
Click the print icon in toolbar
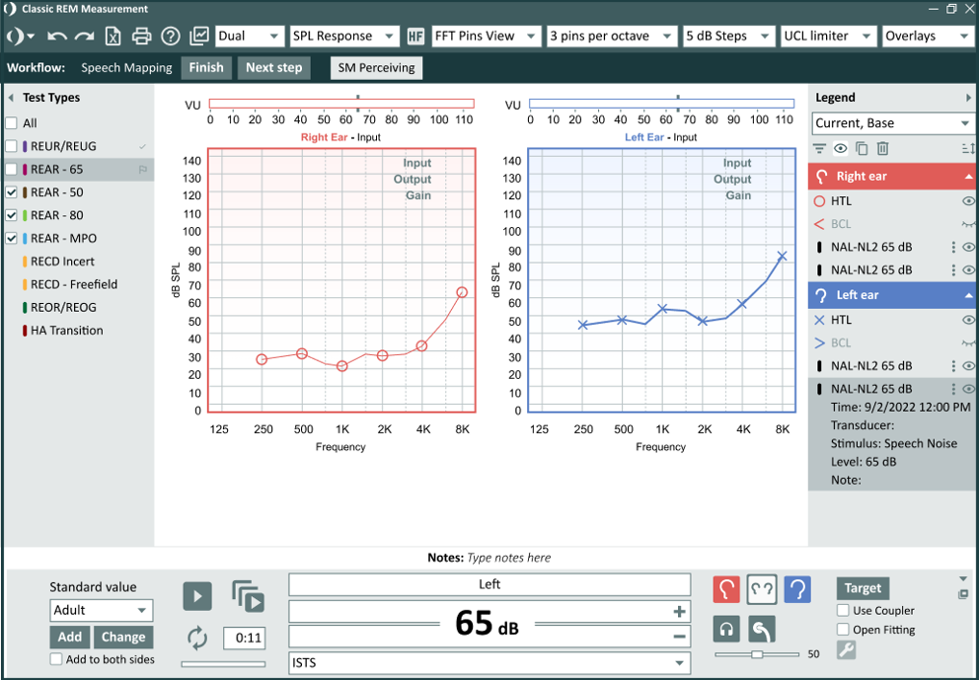[142, 37]
